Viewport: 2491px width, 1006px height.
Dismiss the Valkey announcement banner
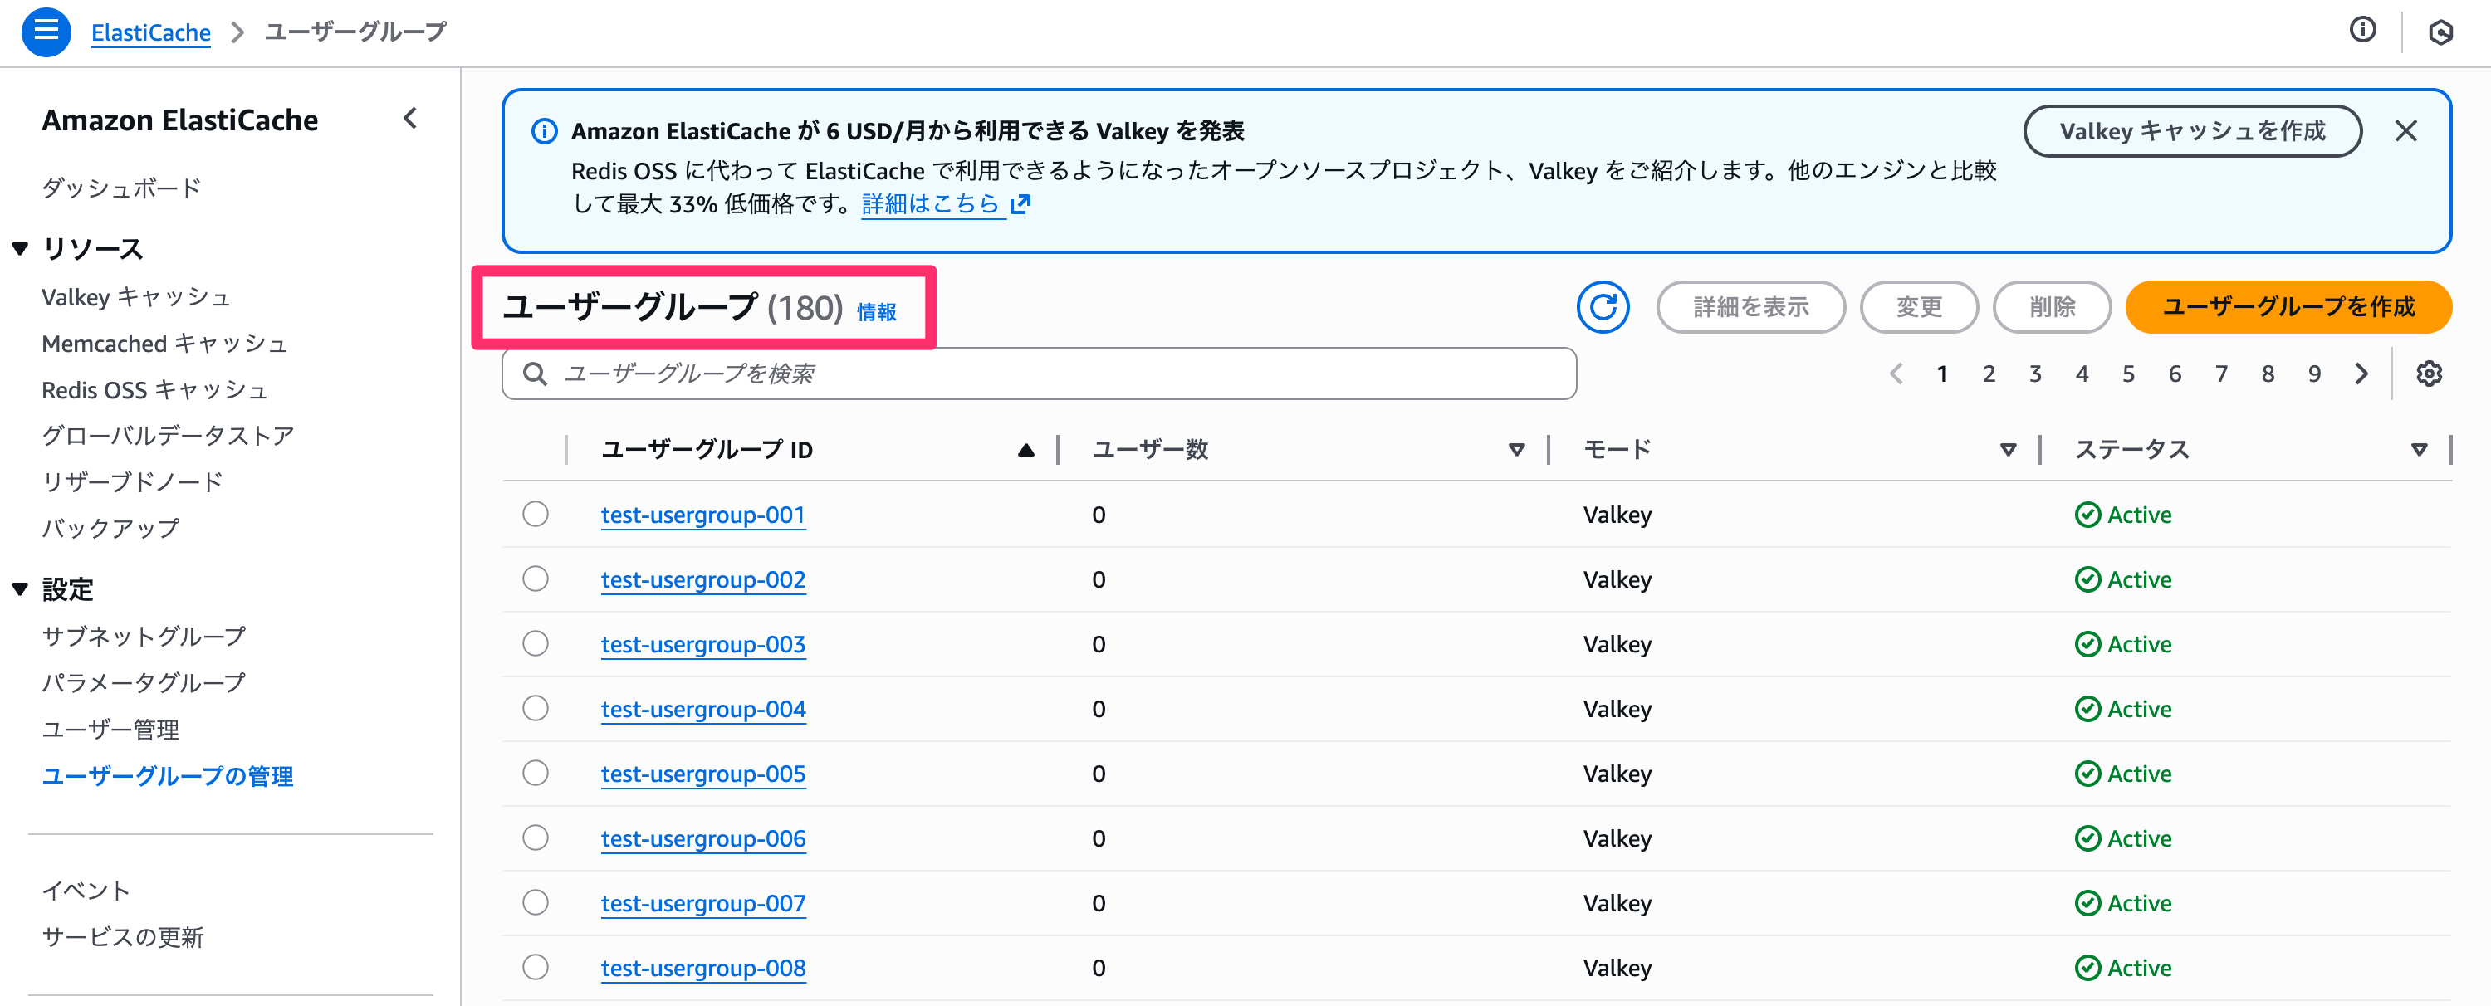2405,131
